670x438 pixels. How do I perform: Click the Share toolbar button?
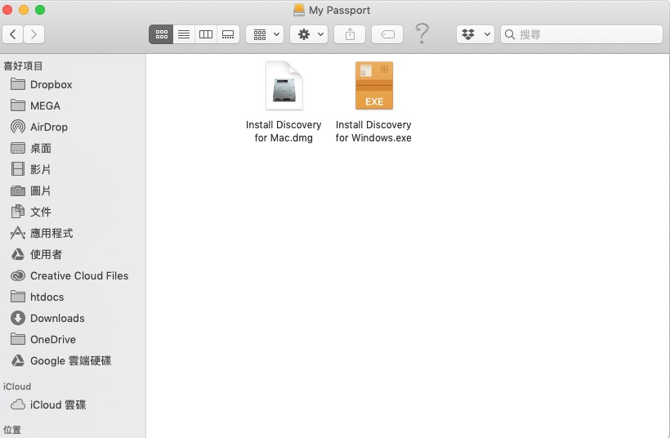pos(350,34)
